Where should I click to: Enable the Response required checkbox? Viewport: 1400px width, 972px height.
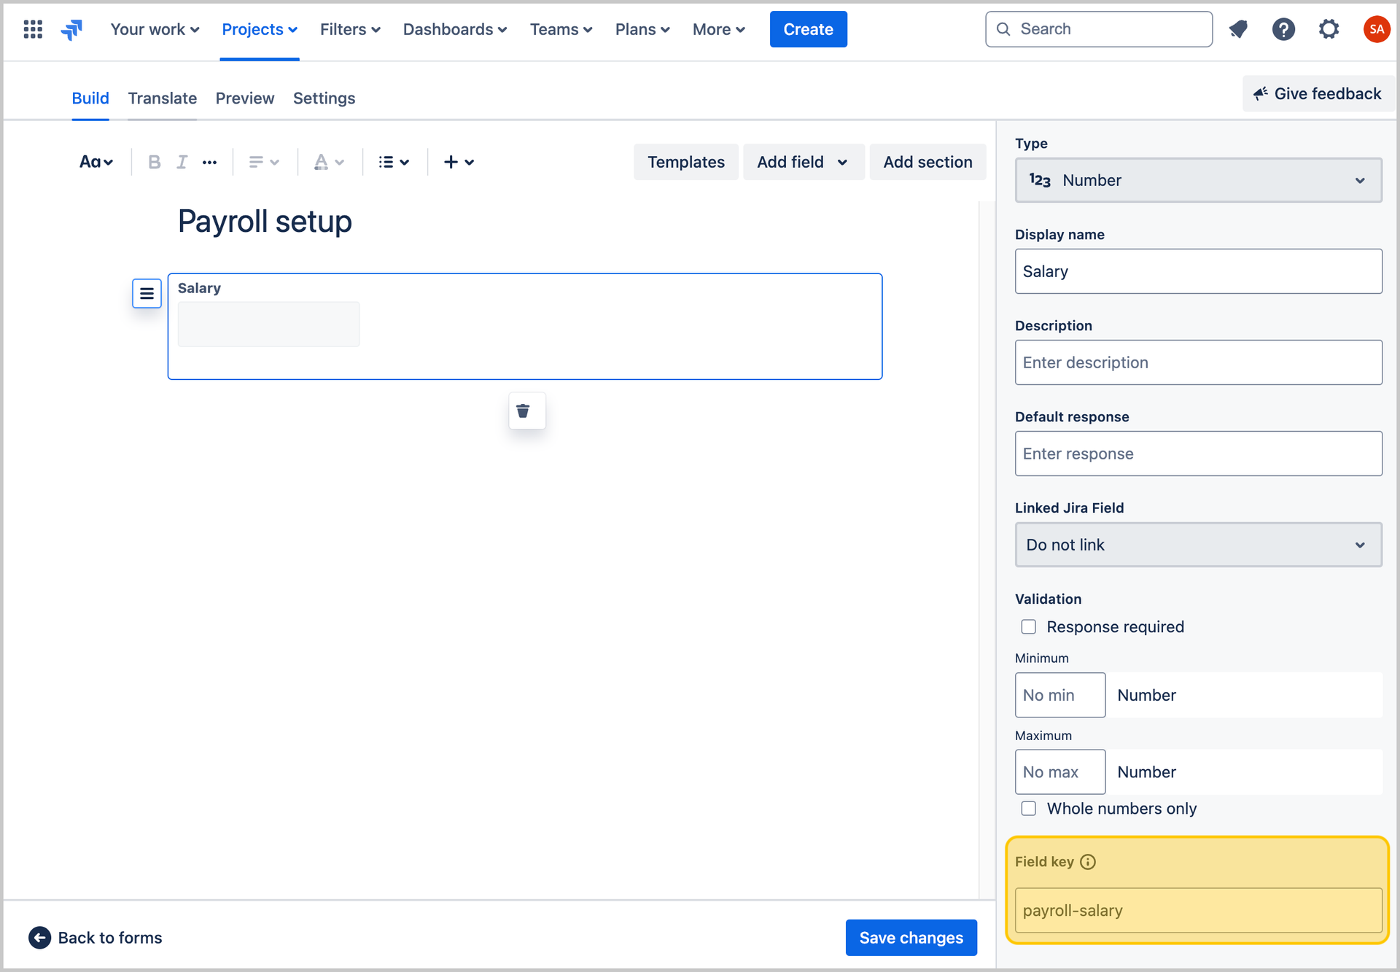[1028, 626]
